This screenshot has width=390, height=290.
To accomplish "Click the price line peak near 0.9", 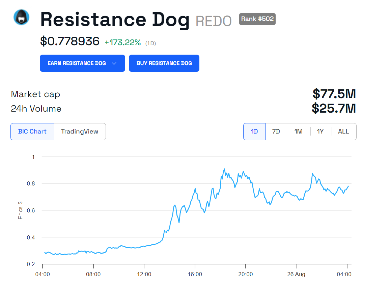I will click(x=224, y=169).
